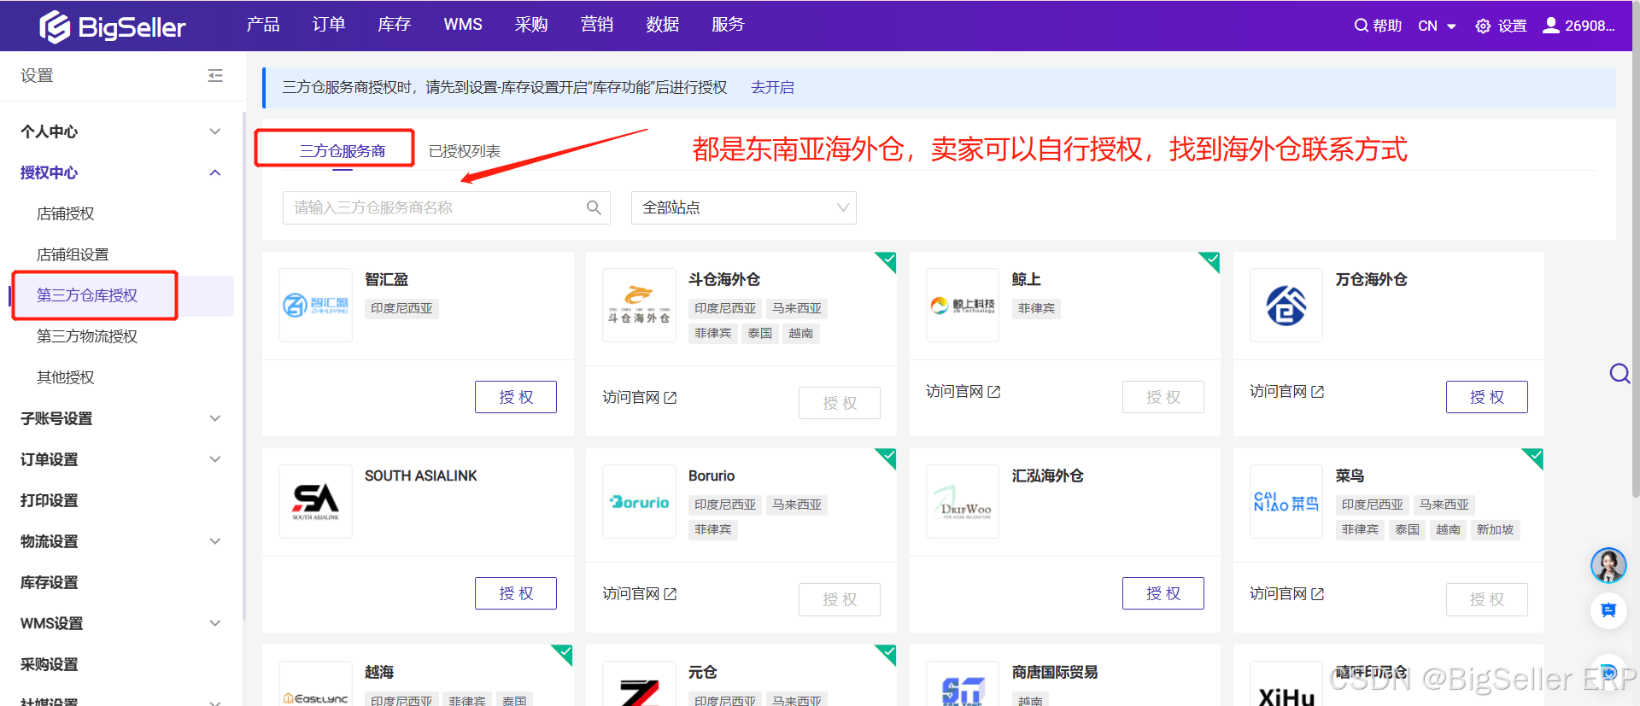Click the 汇泓海外仓 DriWoo logo
The width and height of the screenshot is (1640, 706).
click(x=963, y=502)
